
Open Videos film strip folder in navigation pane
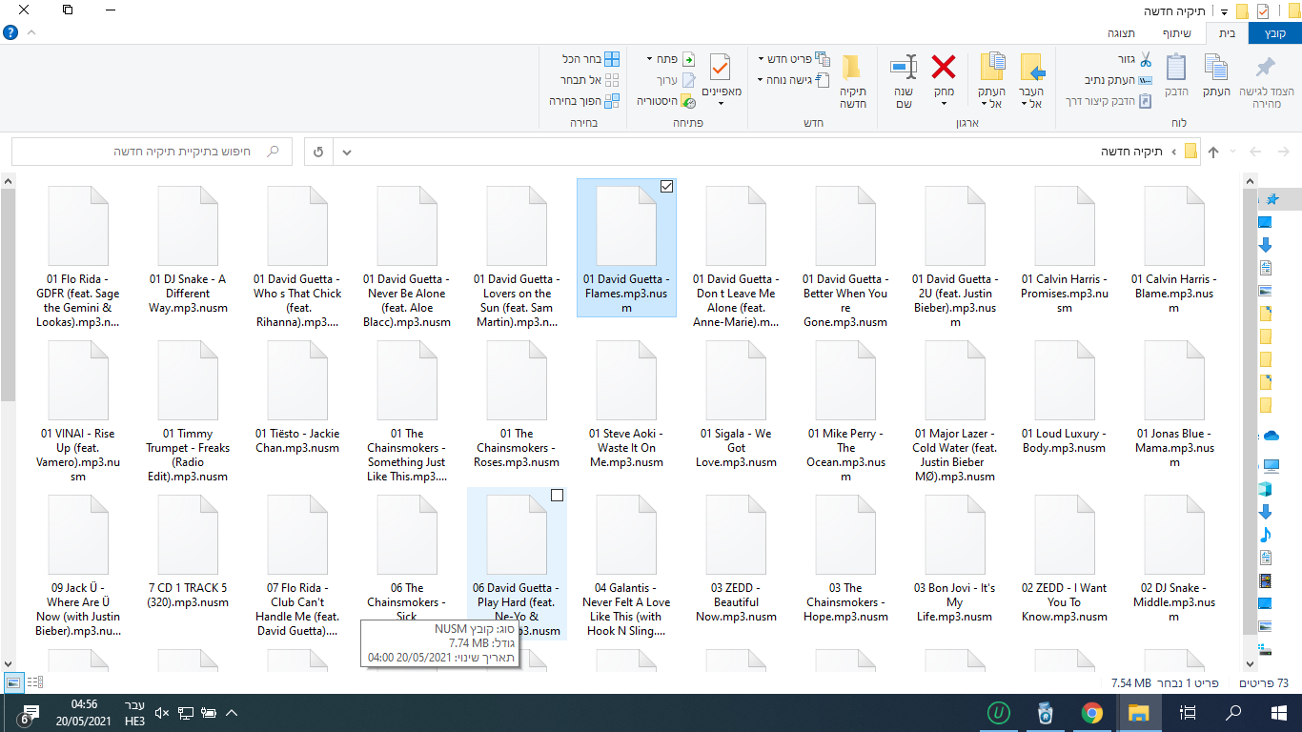(1265, 580)
